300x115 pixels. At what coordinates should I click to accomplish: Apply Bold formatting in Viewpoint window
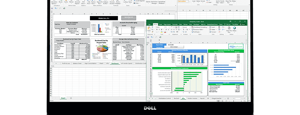(157, 30)
